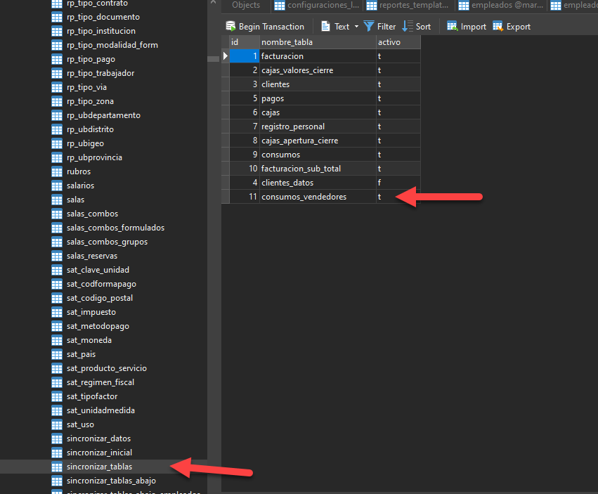Click the sidebar vertical scrollbar thumb
The width and height of the screenshot is (598, 494).
point(213,59)
